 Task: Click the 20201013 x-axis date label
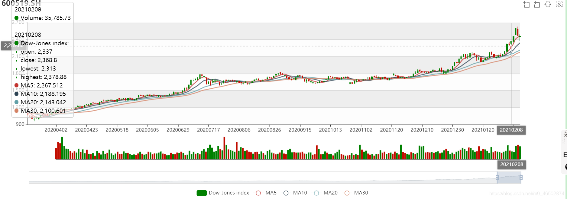click(x=330, y=130)
